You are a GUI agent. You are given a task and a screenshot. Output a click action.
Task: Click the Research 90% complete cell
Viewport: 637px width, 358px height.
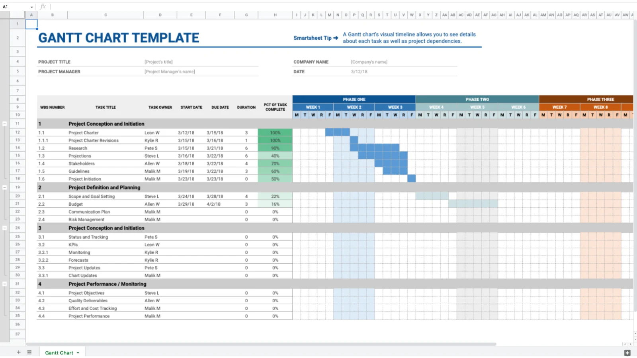click(x=275, y=148)
